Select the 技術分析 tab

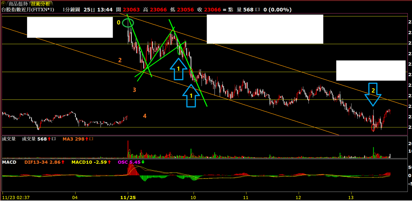coord(41,4)
